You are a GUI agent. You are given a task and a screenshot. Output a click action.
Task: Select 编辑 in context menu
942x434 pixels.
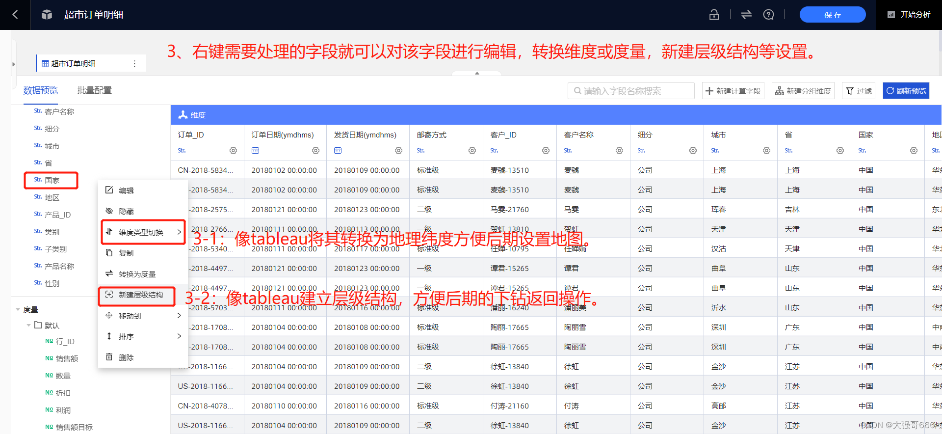tap(143, 190)
